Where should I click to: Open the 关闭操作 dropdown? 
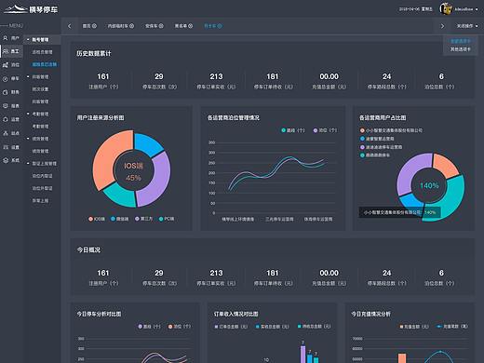[467, 26]
